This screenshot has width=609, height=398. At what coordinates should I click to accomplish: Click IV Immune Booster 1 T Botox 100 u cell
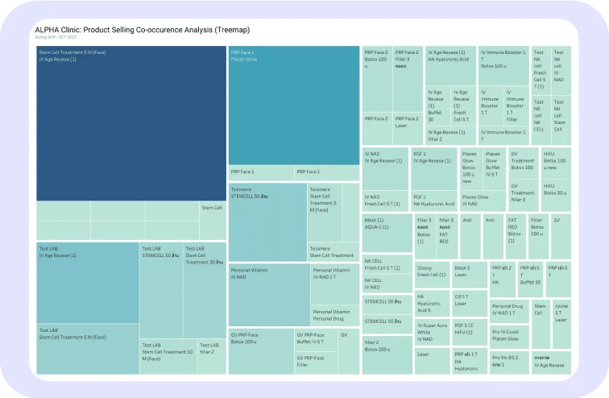pos(503,65)
